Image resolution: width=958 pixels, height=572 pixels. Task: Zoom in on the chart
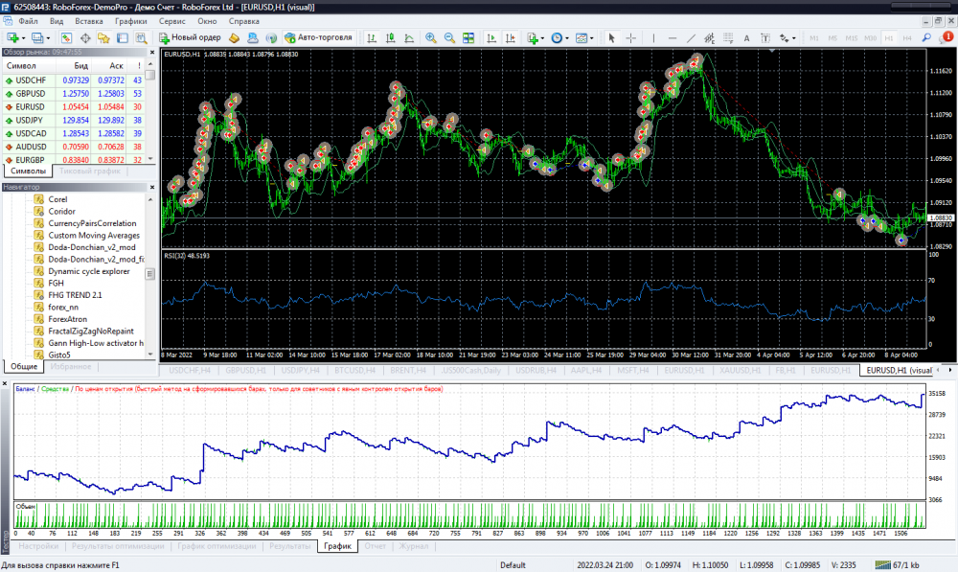coord(431,38)
